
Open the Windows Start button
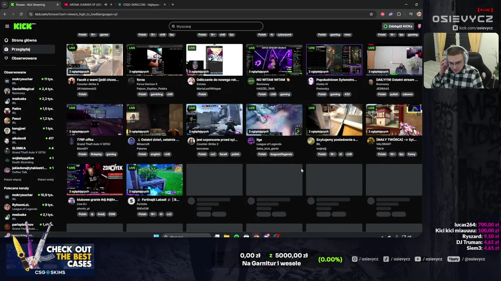[x=156, y=236]
